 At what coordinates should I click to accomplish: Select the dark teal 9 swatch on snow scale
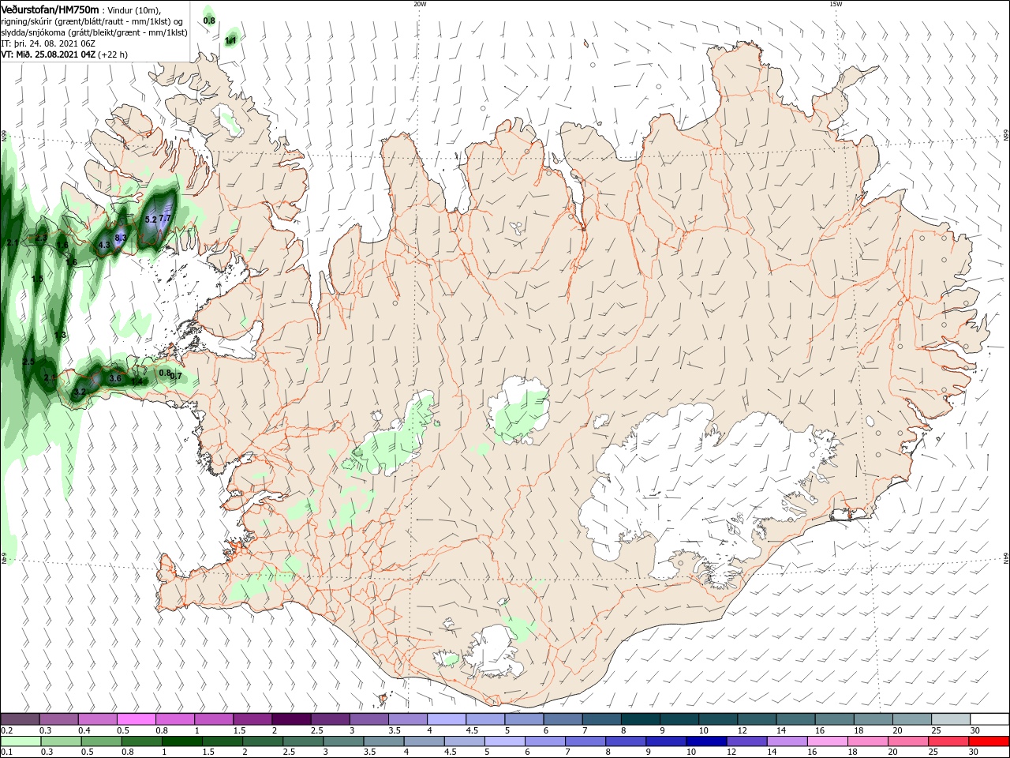point(679,719)
